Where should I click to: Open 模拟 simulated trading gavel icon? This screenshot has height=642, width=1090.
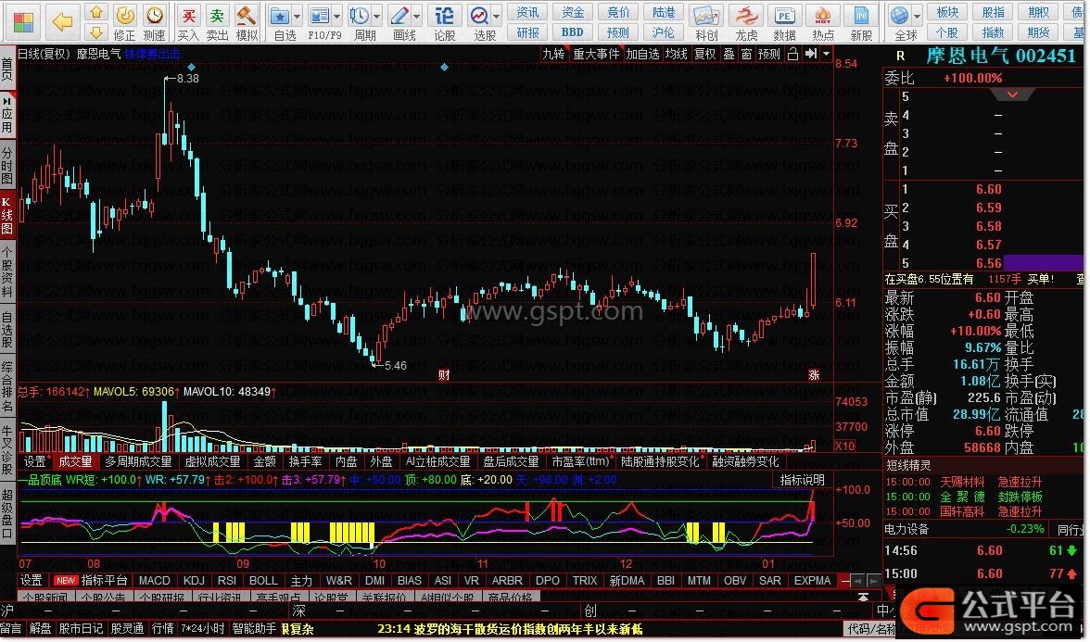tap(247, 21)
